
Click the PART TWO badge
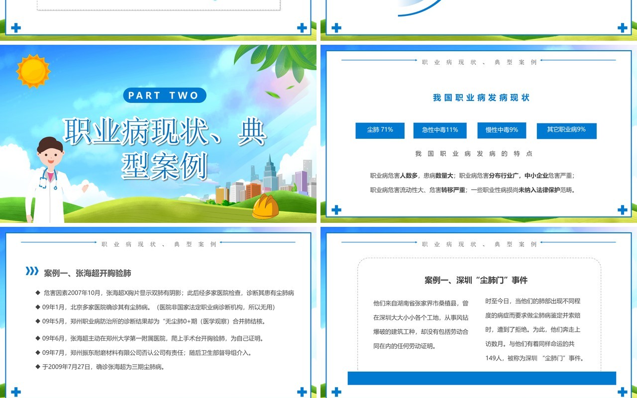(164, 95)
